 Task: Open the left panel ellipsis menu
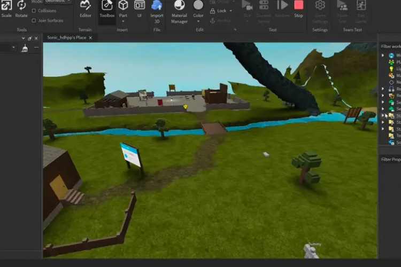36,48
